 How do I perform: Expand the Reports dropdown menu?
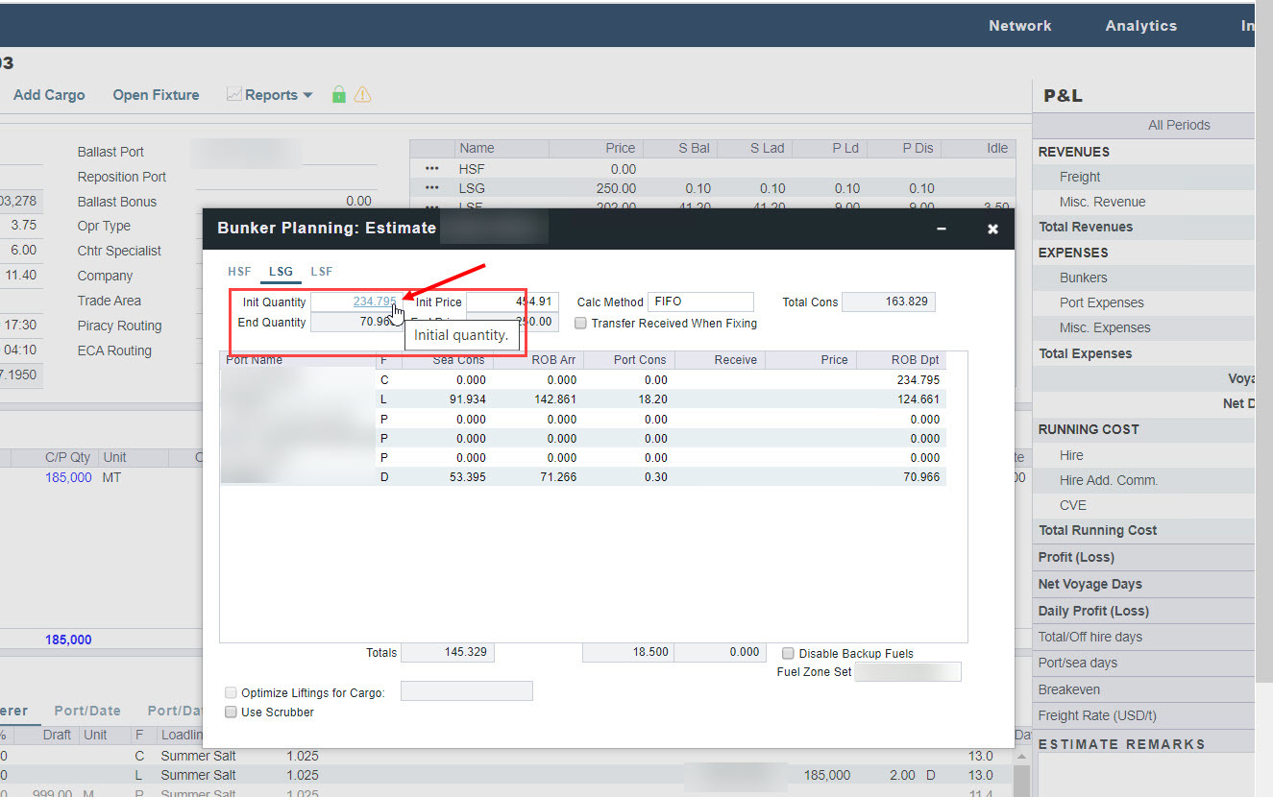click(307, 95)
